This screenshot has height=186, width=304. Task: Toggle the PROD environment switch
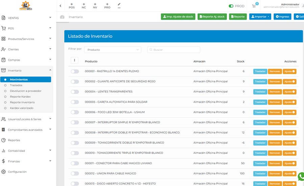point(231,6)
